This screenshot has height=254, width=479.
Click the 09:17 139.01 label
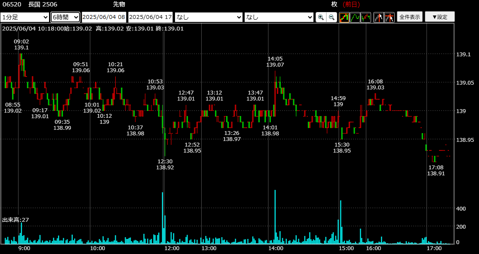[x=40, y=113]
